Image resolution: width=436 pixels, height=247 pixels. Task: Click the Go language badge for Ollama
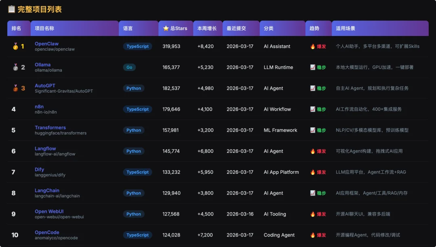click(x=129, y=68)
